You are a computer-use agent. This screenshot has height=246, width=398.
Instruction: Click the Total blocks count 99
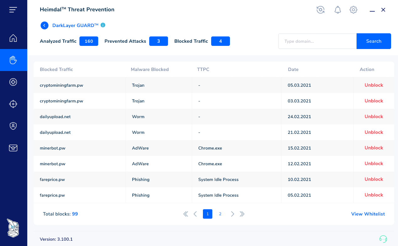[x=75, y=214]
